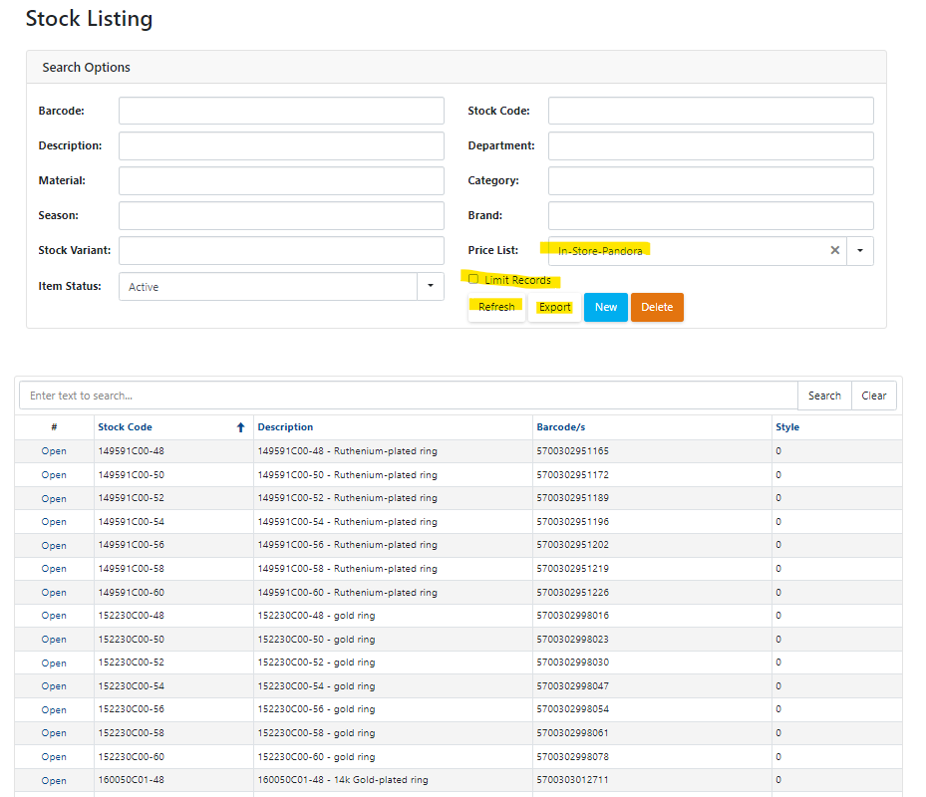Image resolution: width=926 pixels, height=797 pixels.
Task: Open the row for 152230C00-54
Action: tap(54, 686)
